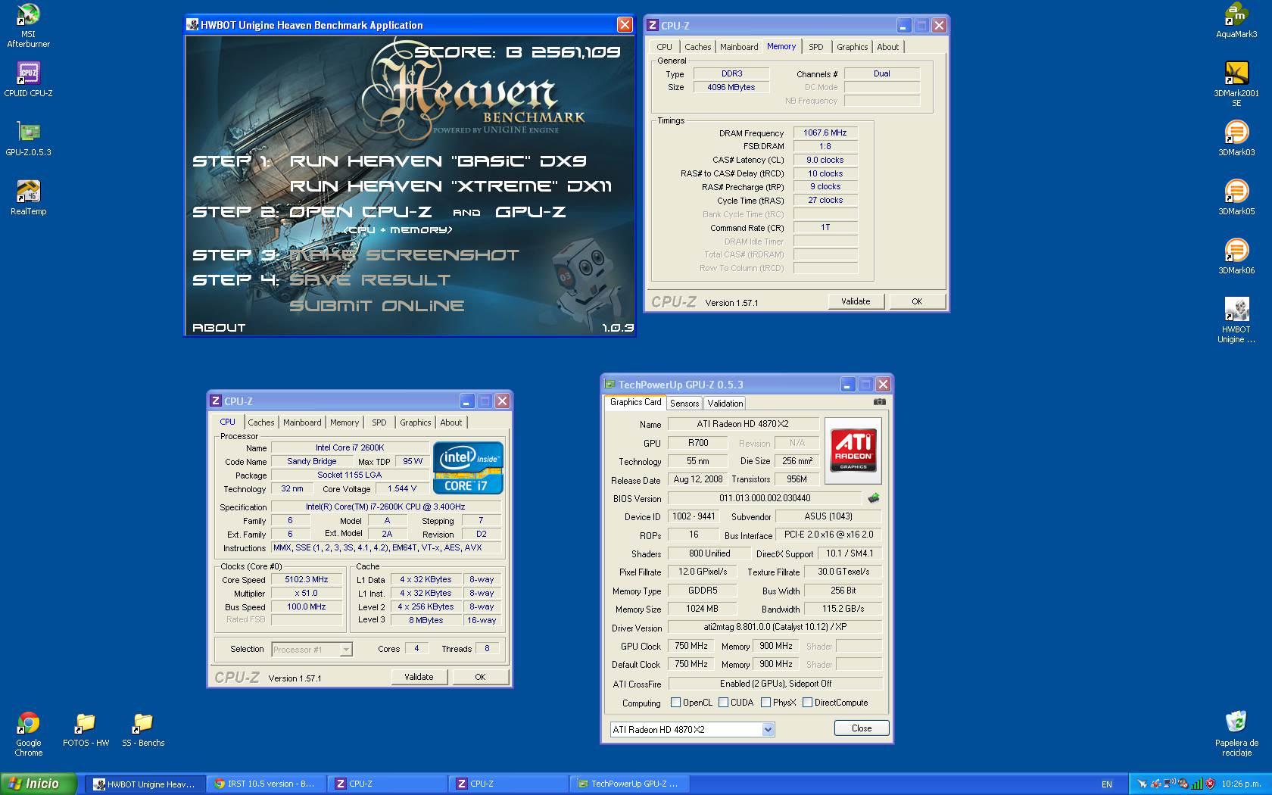
Task: Click BIOS Version field in GPU-Z
Action: [x=764, y=498]
